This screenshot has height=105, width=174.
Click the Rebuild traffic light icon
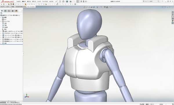(x=81, y=1)
